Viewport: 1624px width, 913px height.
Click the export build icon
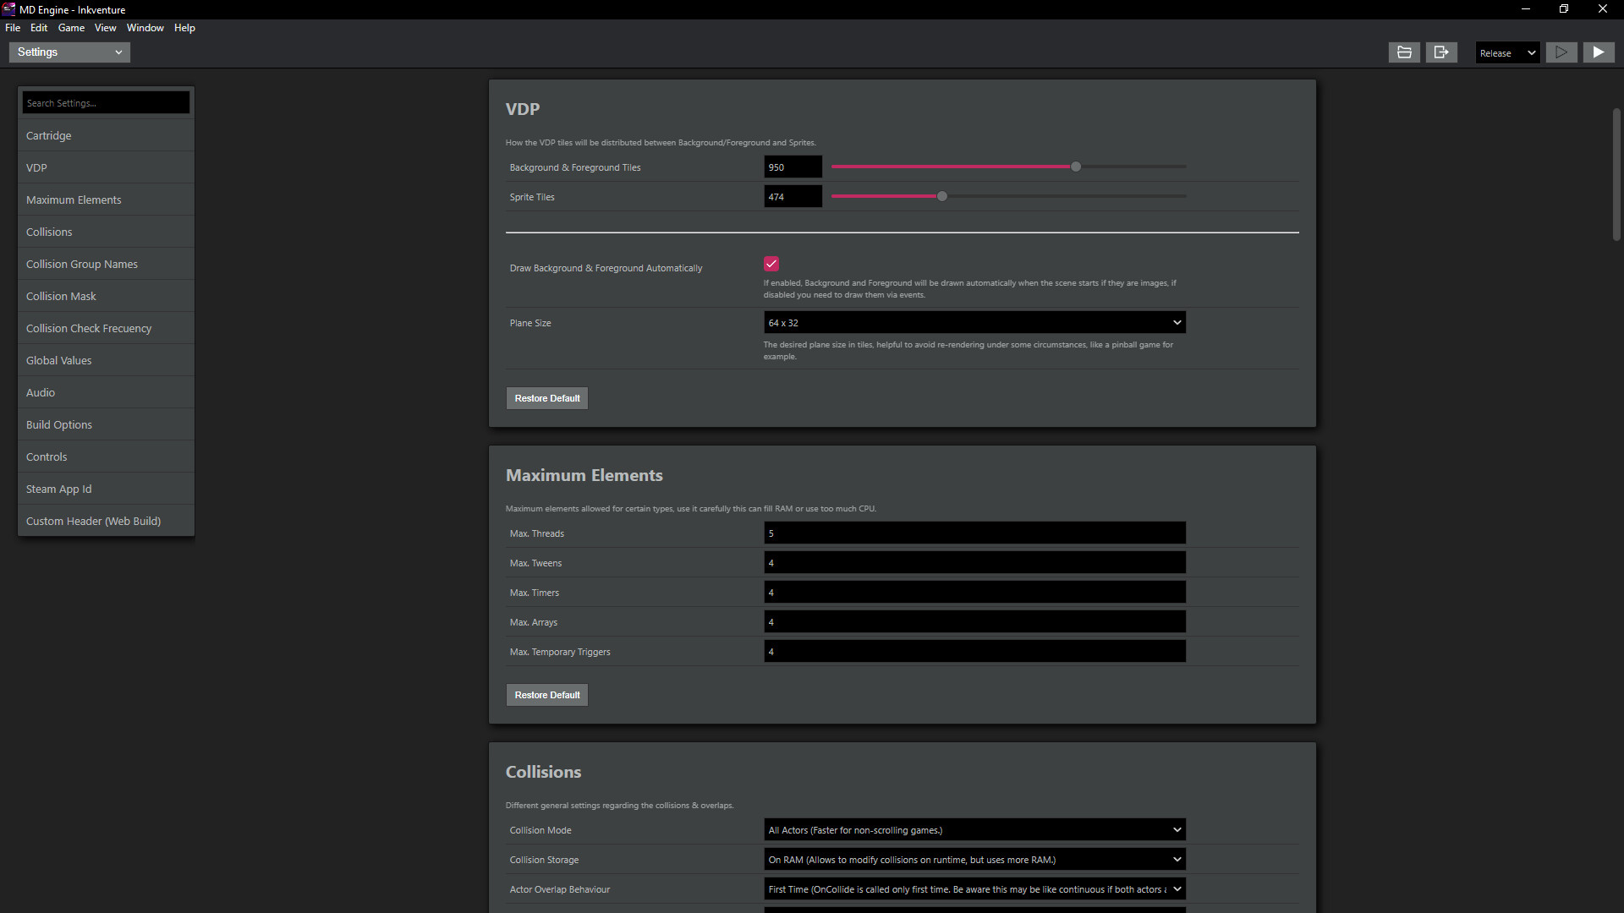click(x=1441, y=52)
